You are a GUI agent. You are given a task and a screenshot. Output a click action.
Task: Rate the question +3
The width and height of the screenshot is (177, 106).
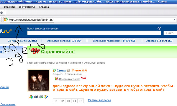(68, 101)
